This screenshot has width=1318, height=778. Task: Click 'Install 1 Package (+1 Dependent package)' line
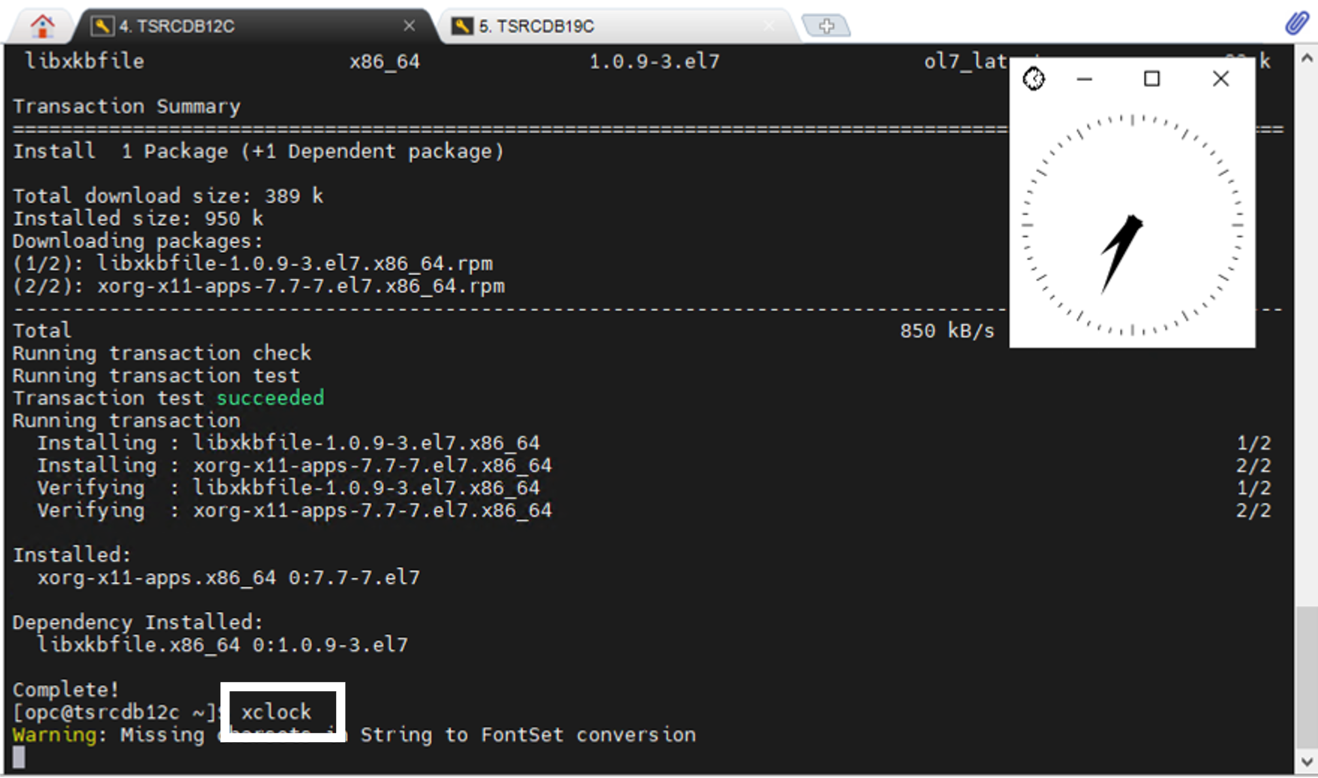[258, 152]
